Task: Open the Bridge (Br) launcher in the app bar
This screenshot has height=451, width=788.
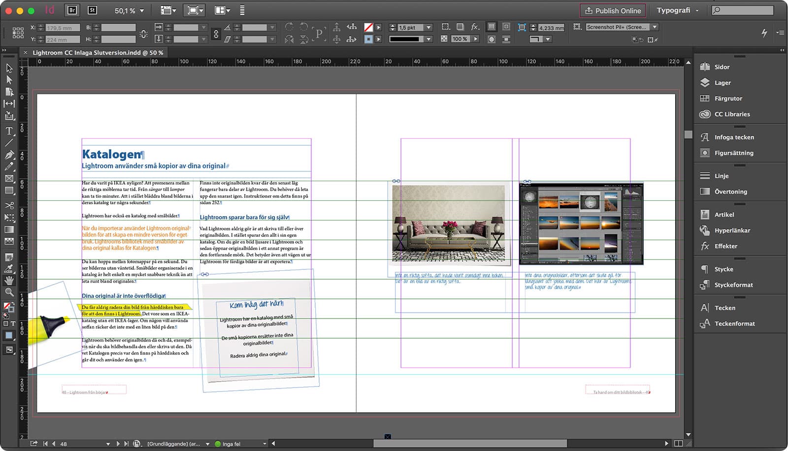Action: 72,9
